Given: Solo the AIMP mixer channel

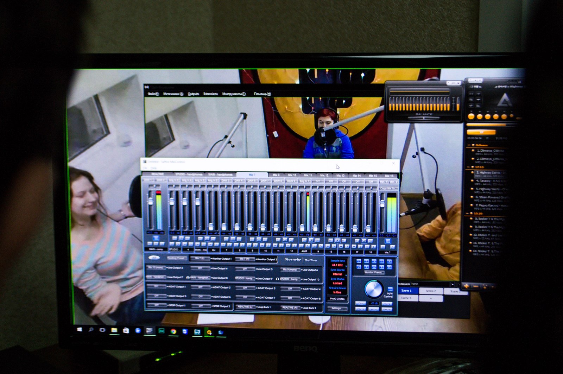Looking at the screenshot, I should tap(307, 246).
